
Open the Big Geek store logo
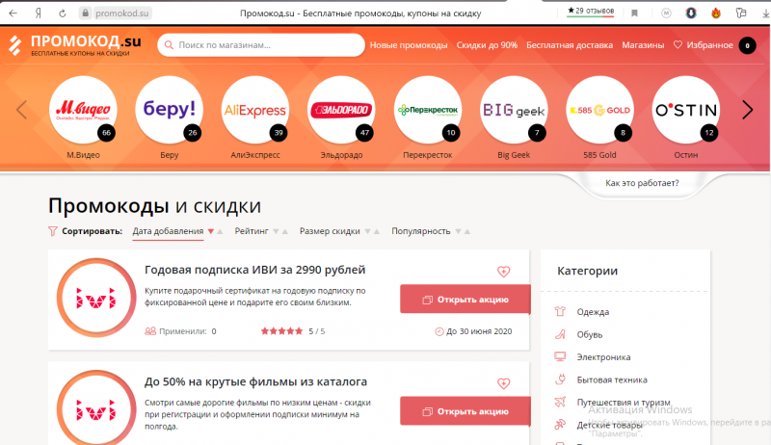pos(514,110)
